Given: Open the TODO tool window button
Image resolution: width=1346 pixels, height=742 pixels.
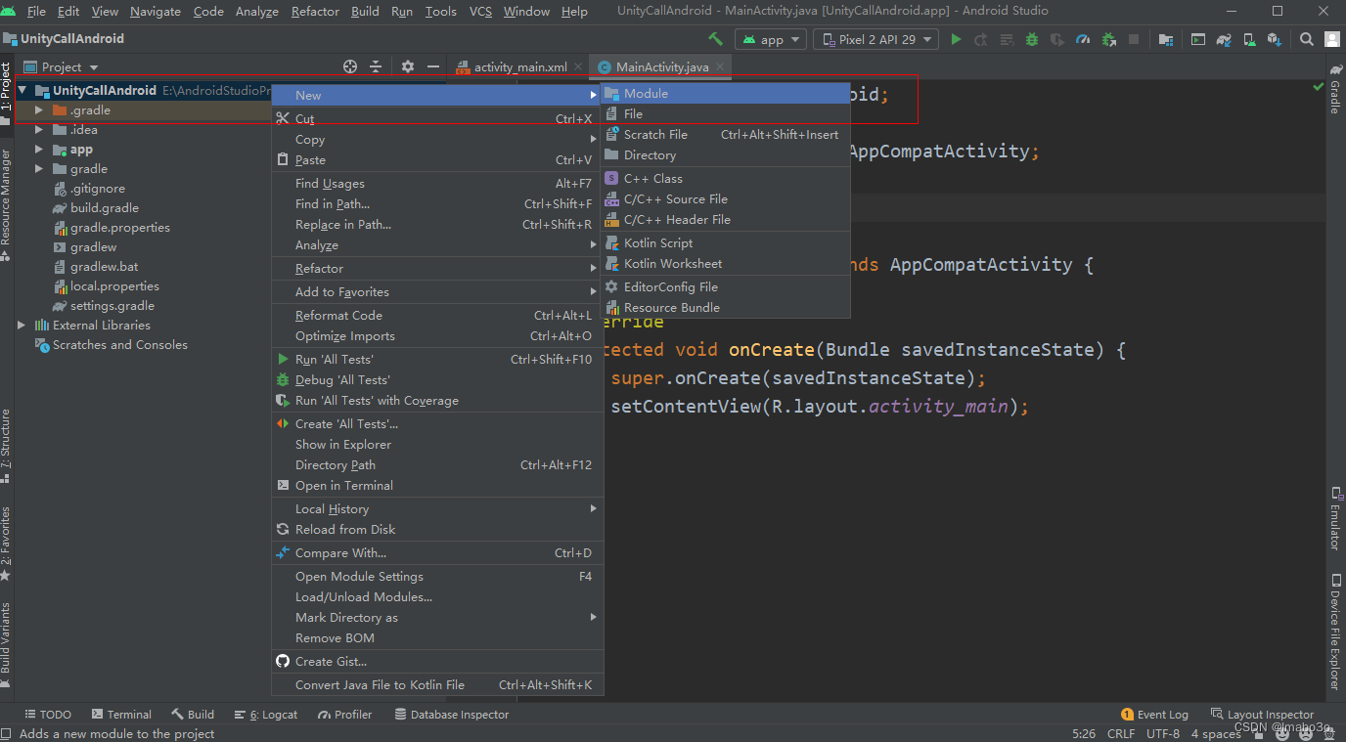Looking at the screenshot, I should pos(48,715).
